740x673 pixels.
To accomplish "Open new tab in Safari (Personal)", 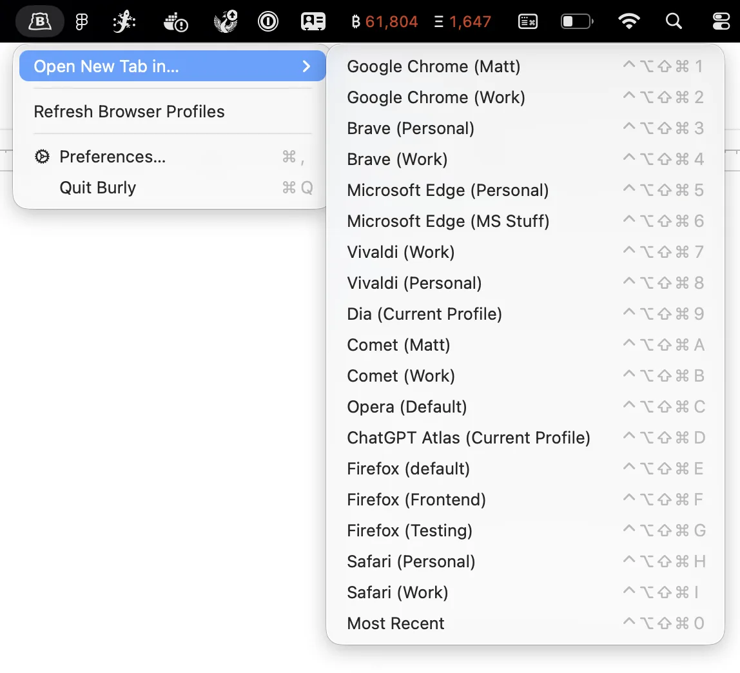I will (525, 561).
